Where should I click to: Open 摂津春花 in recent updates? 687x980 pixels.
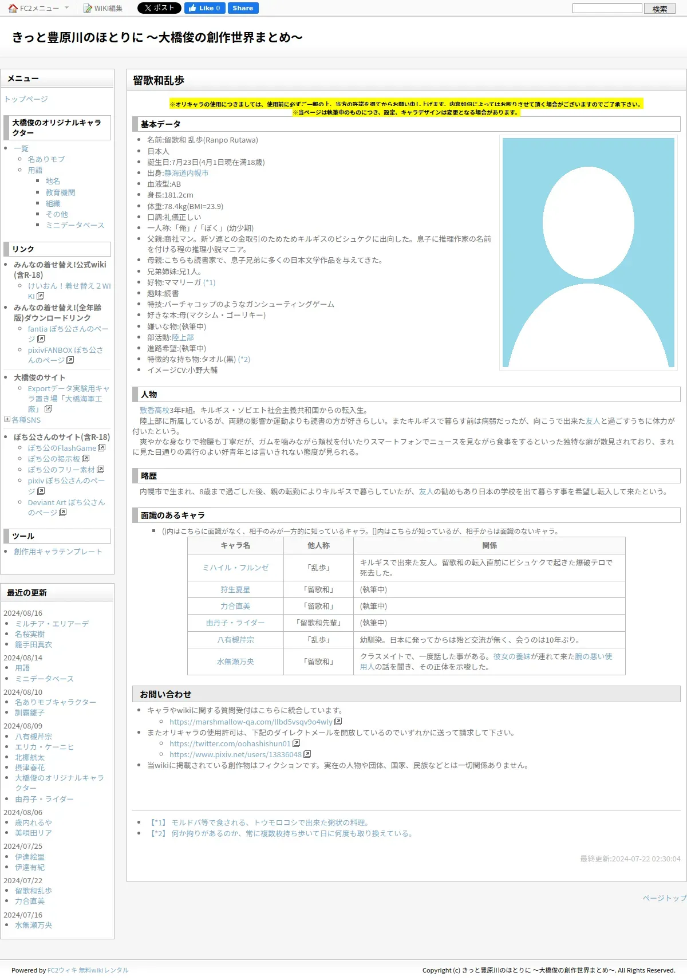pyautogui.click(x=30, y=768)
